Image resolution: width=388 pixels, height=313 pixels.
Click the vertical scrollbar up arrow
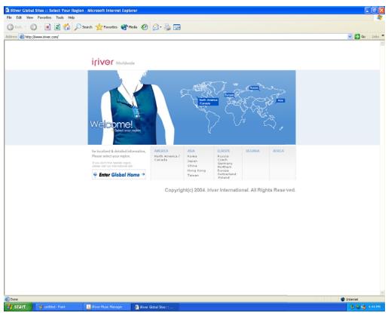pyautogui.click(x=382, y=44)
